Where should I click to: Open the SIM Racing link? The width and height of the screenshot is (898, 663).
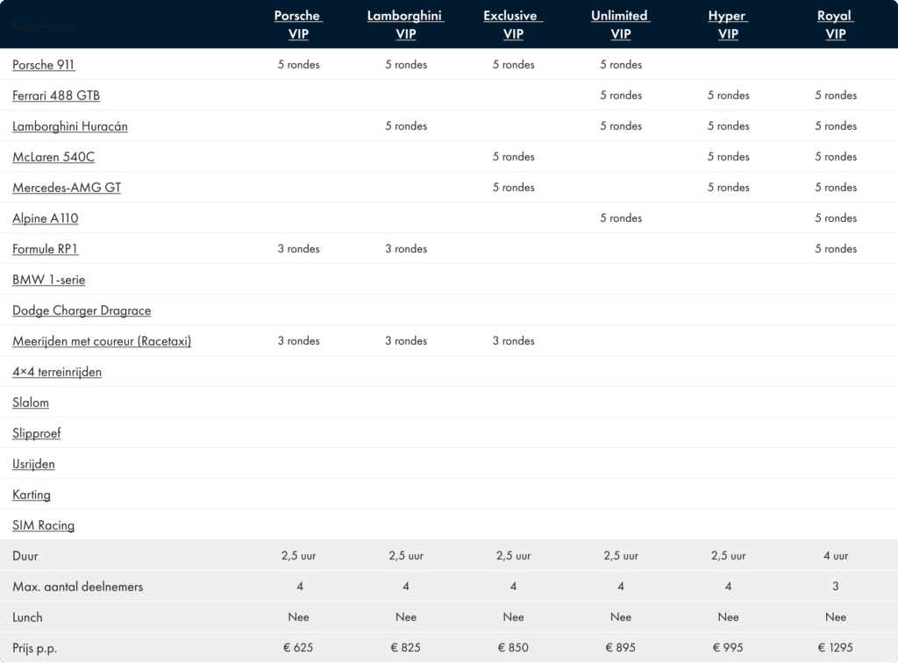(x=44, y=525)
